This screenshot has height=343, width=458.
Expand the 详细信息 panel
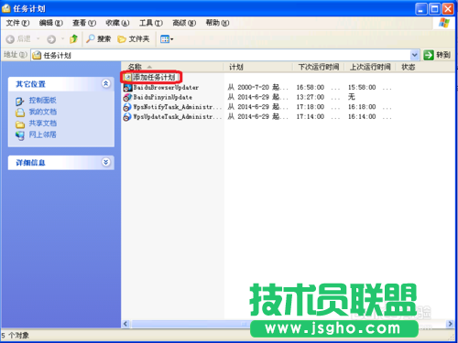pos(106,162)
